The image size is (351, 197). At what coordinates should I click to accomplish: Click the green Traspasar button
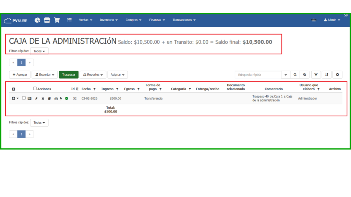(x=69, y=75)
